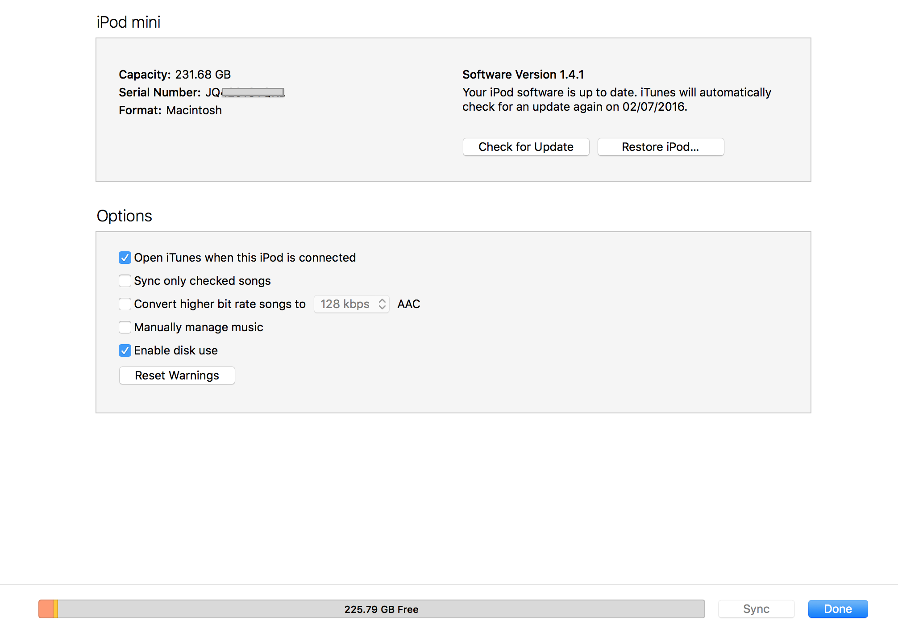Click the 225.79 GB Free storage label
The image size is (898, 625).
pos(381,609)
